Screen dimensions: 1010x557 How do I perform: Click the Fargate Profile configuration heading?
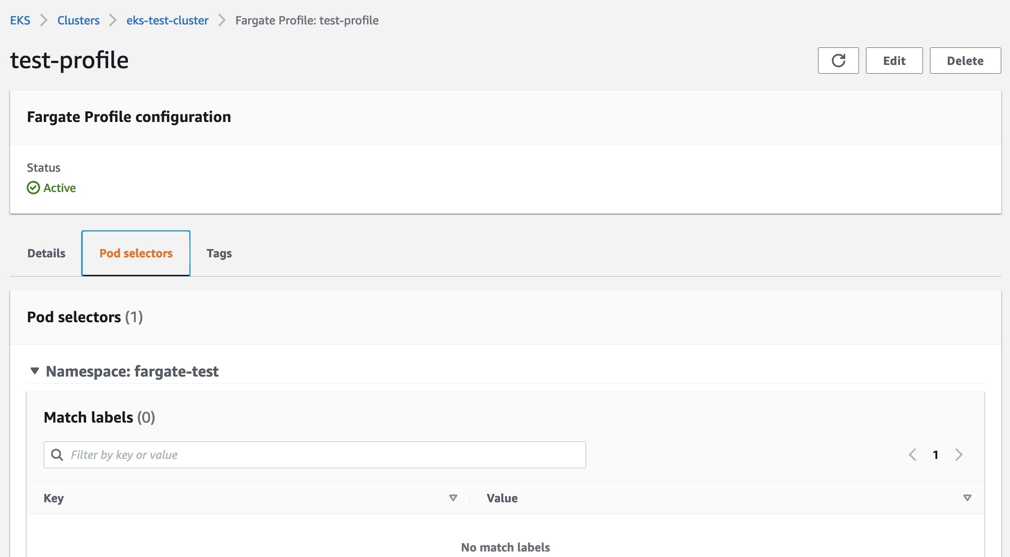(129, 117)
